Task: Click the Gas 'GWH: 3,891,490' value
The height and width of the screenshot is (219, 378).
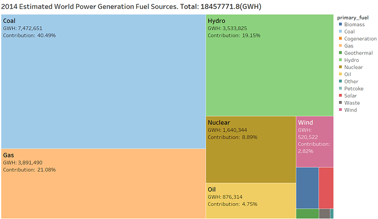Action: tap(22, 163)
